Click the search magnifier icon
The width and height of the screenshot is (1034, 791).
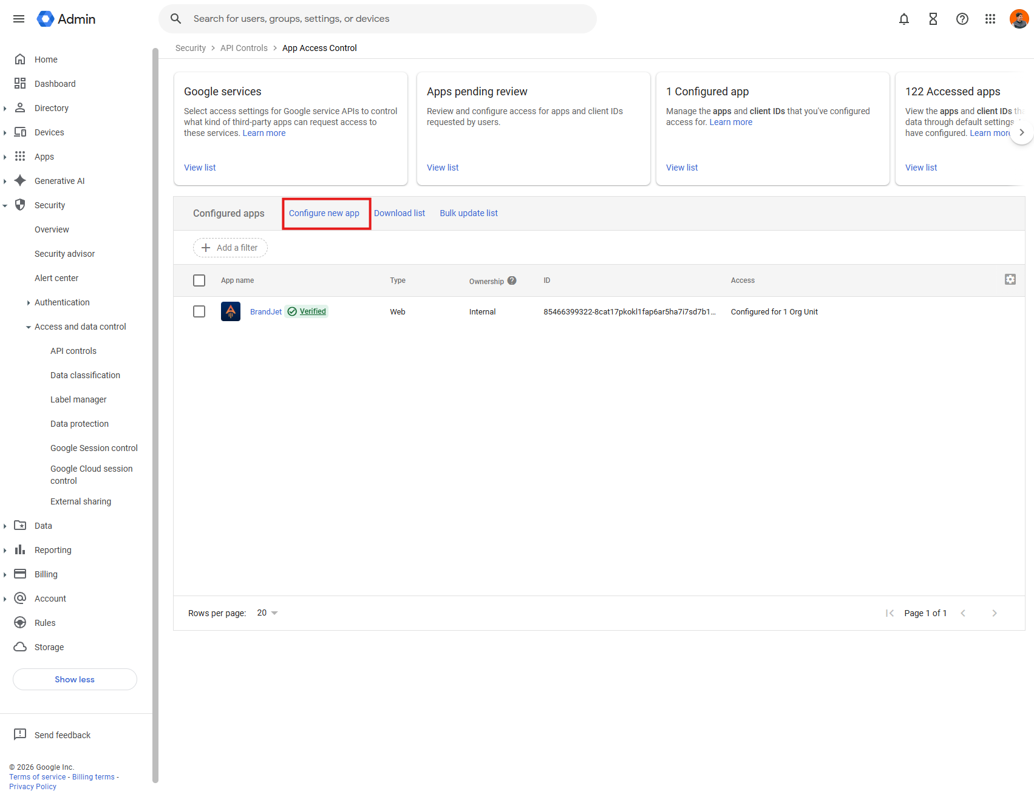pos(176,19)
